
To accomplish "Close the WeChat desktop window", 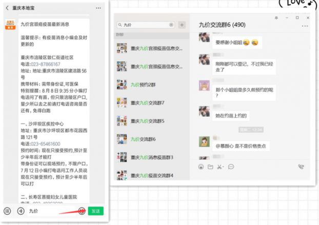I will (308, 18).
